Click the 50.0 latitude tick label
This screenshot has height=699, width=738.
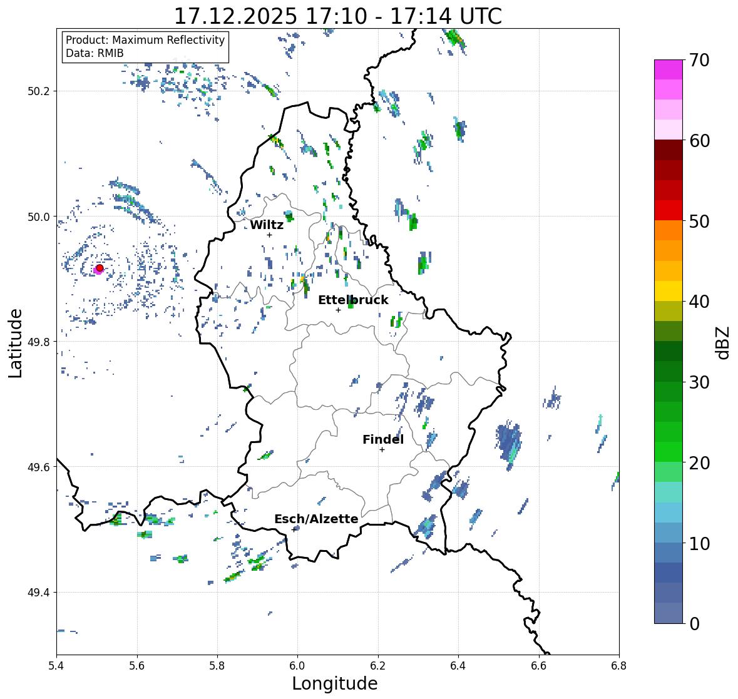(x=39, y=217)
